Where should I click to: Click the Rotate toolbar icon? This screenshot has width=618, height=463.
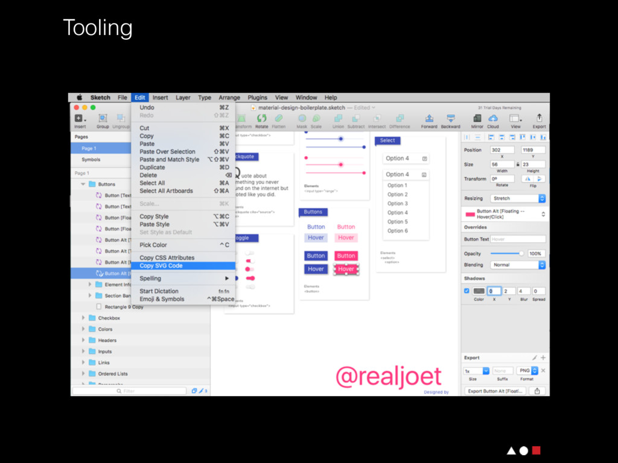tap(262, 118)
